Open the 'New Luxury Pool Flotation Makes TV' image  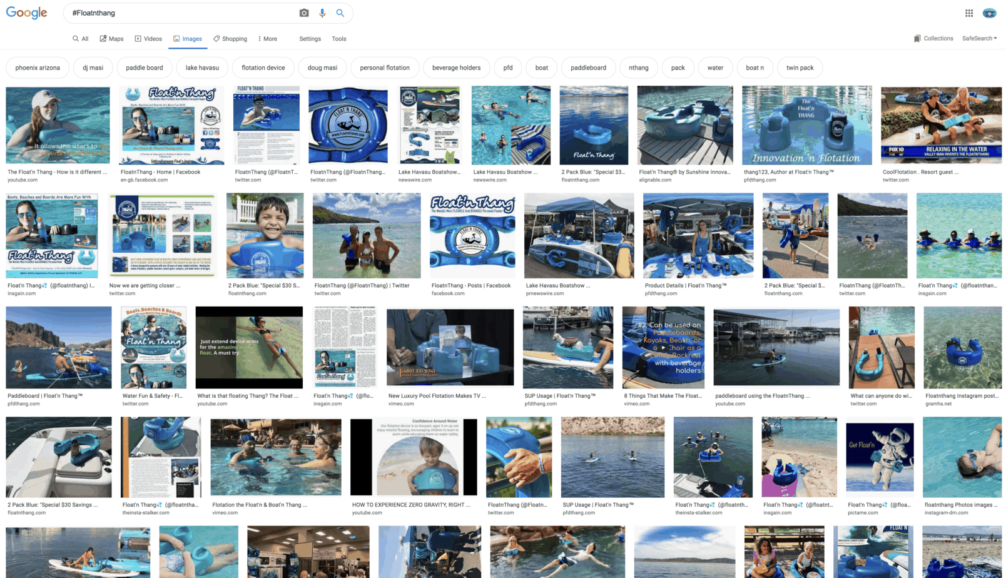pos(450,347)
